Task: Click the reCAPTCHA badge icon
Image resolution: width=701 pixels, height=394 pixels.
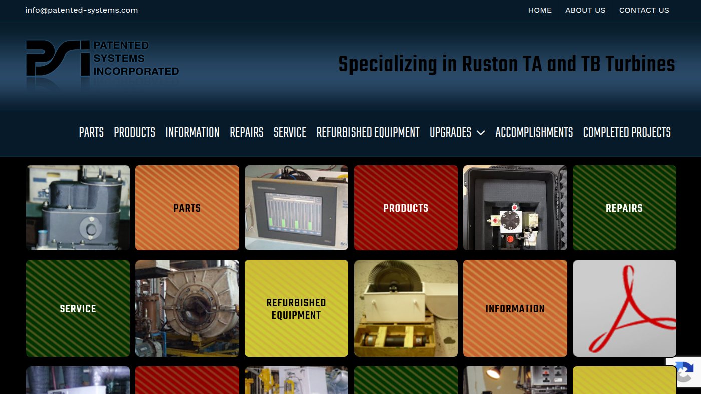Action: point(684,372)
